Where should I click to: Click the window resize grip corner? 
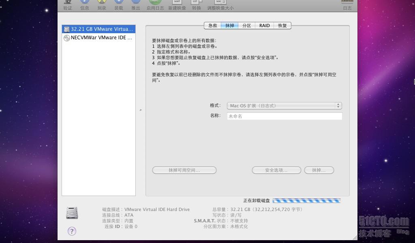(x=355, y=237)
